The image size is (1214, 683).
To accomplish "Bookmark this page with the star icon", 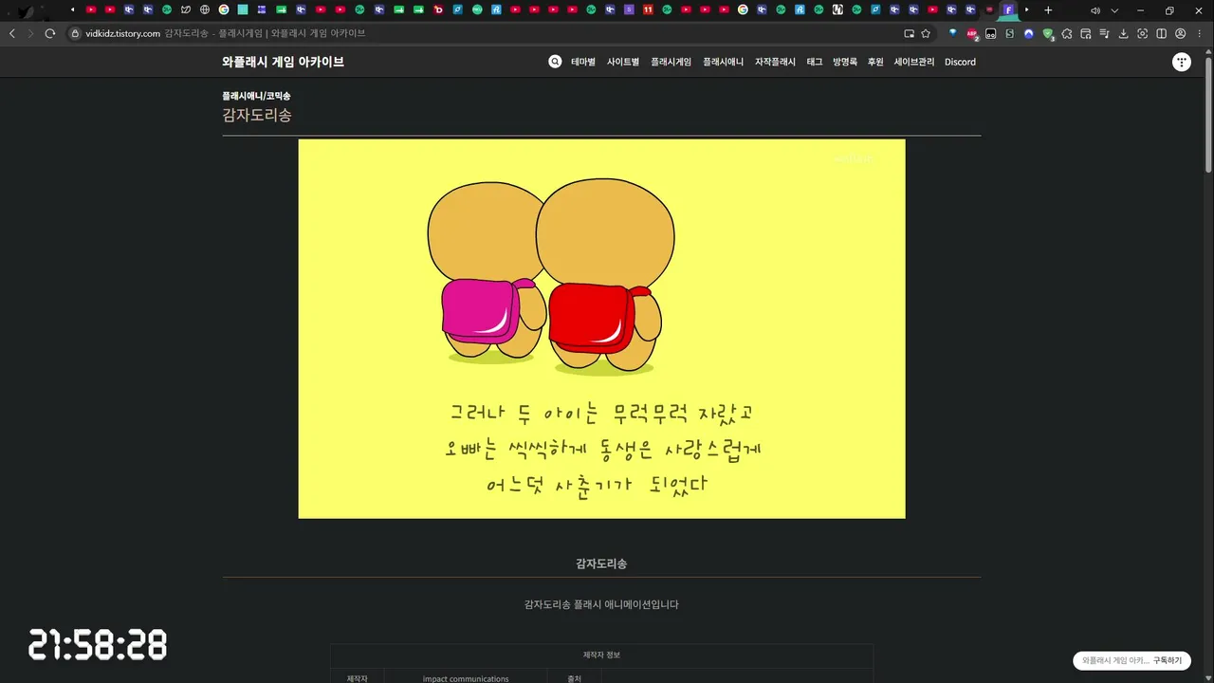I will (926, 33).
